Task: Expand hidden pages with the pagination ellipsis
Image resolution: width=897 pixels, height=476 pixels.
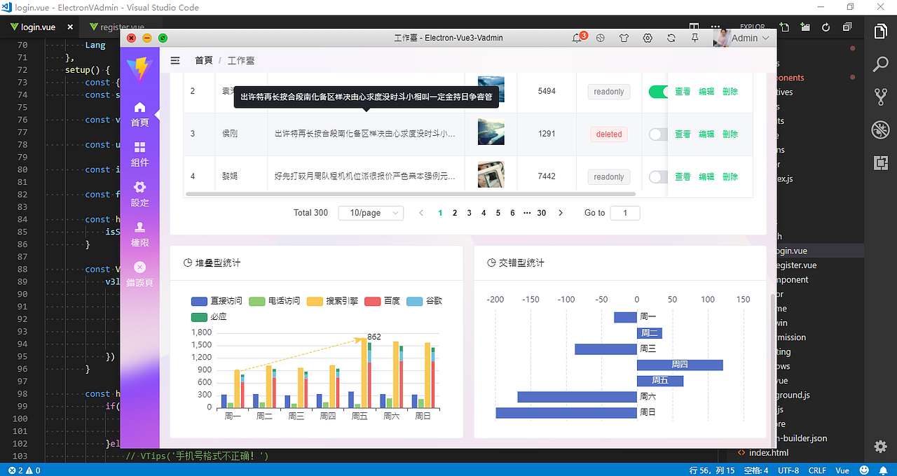Action: [528, 213]
